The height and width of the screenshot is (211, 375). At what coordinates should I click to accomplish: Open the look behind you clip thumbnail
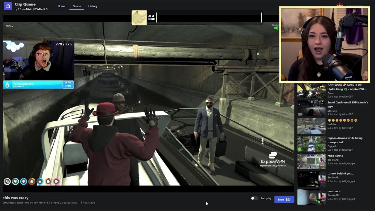click(311, 179)
